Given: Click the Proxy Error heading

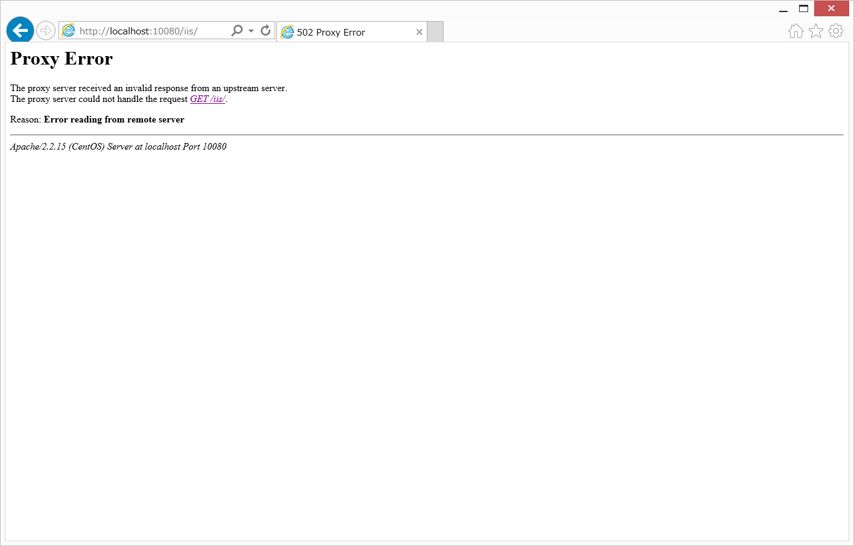Looking at the screenshot, I should coord(61,59).
